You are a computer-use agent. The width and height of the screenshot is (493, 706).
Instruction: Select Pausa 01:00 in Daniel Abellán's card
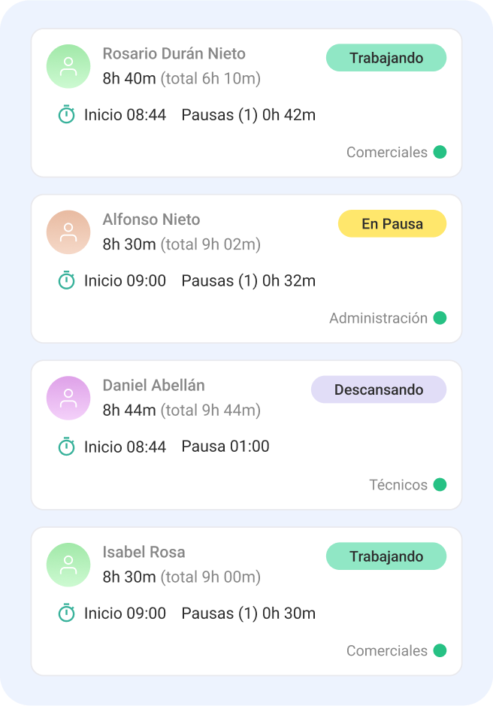point(225,447)
